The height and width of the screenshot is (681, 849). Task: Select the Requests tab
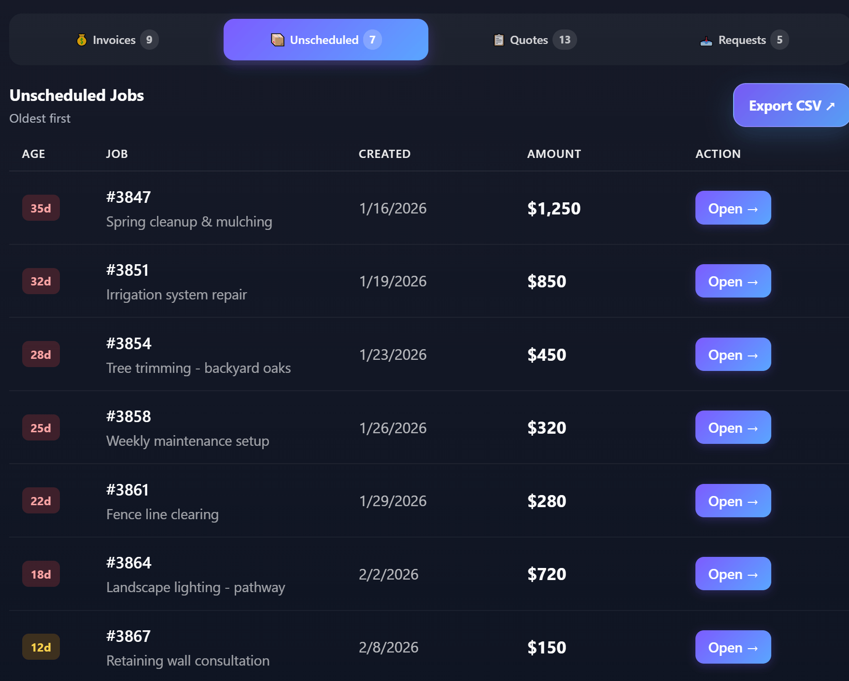click(x=743, y=40)
